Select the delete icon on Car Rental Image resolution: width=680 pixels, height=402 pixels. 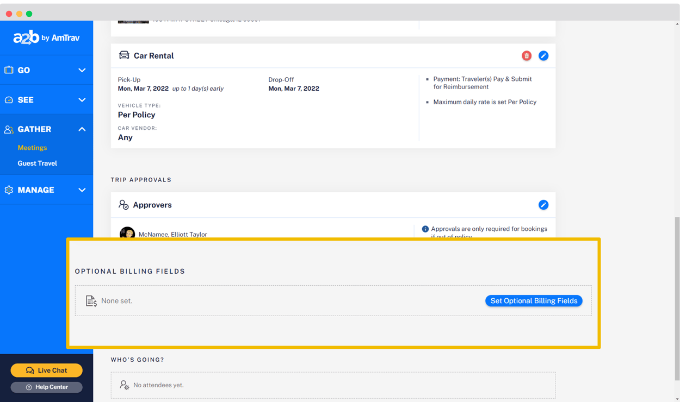click(x=526, y=55)
